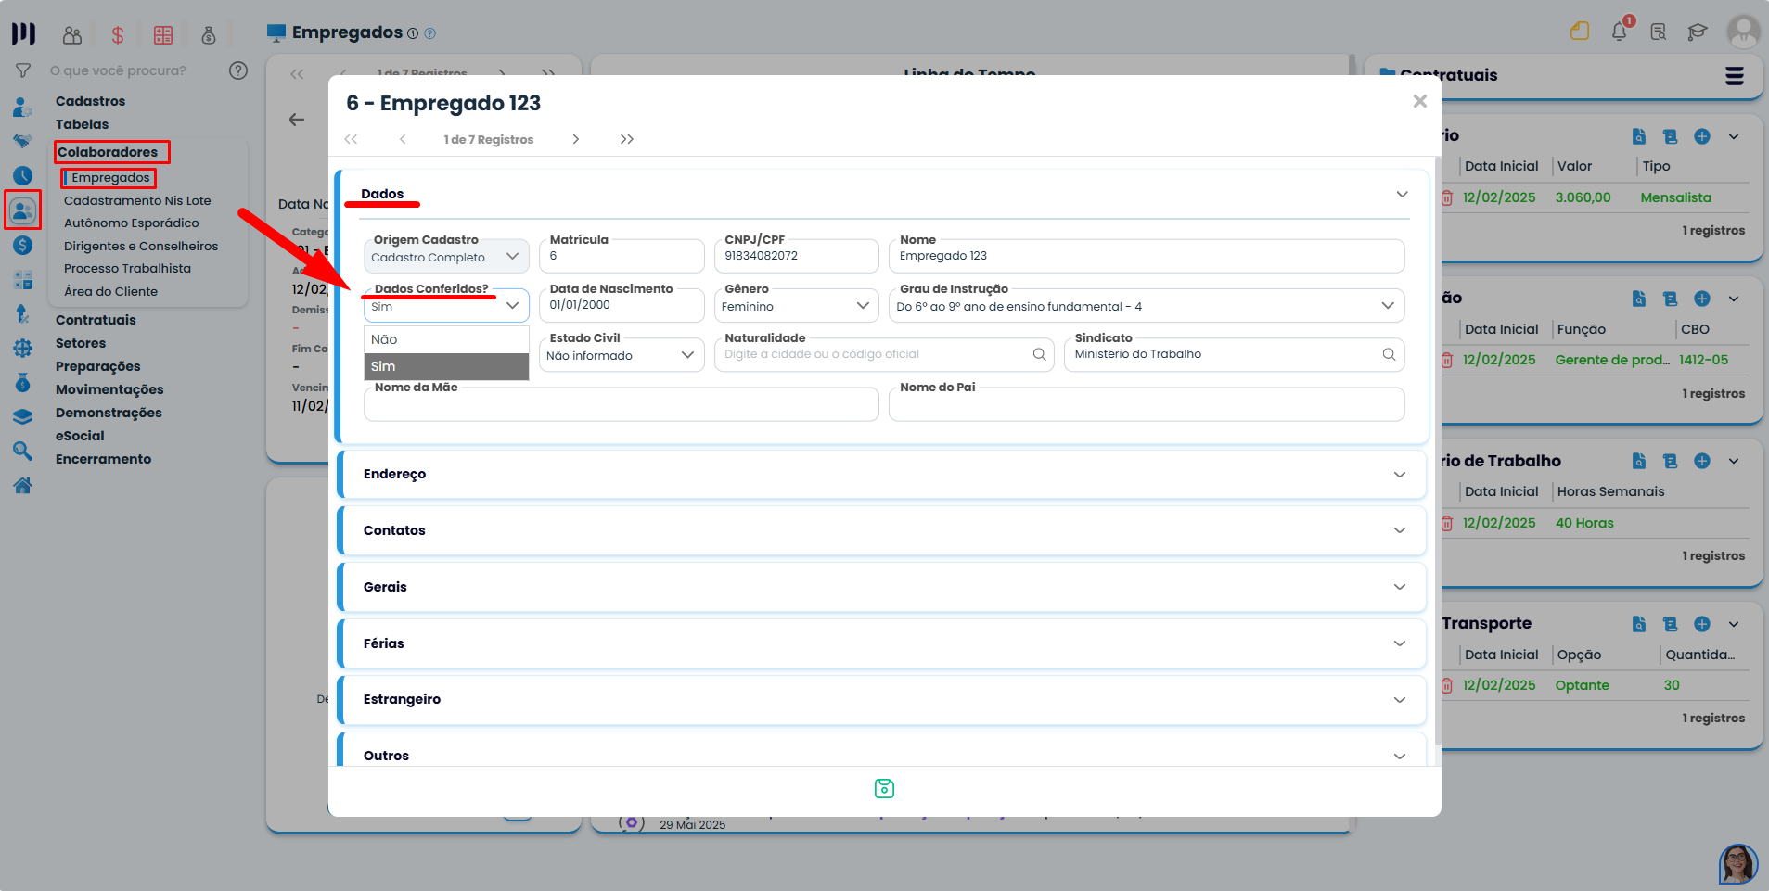Go to the previous record in the modal
The height and width of the screenshot is (891, 1769).
point(403,139)
